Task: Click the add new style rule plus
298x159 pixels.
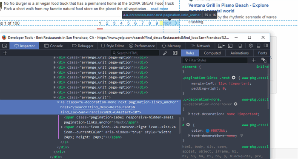Action: (x=254, y=60)
